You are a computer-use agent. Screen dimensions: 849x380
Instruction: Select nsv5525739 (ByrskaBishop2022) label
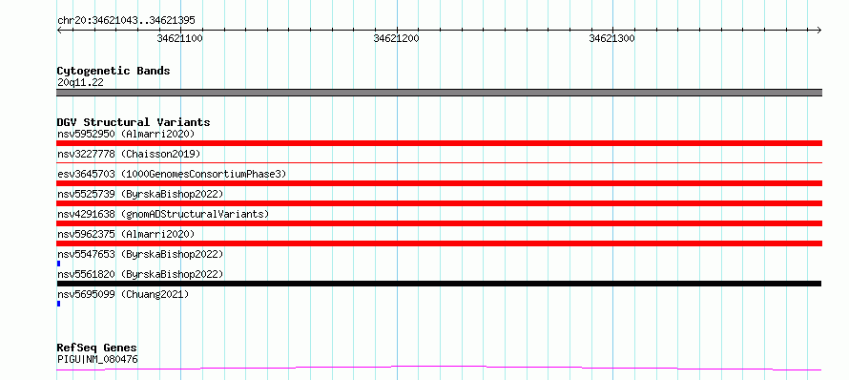pyautogui.click(x=140, y=194)
